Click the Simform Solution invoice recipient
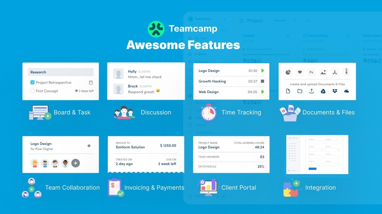382x214 pixels. click(130, 147)
